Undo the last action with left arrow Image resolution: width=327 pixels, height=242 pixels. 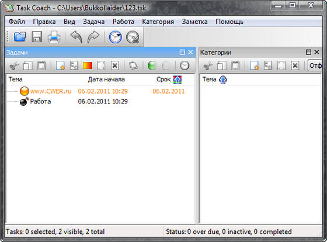coord(76,37)
